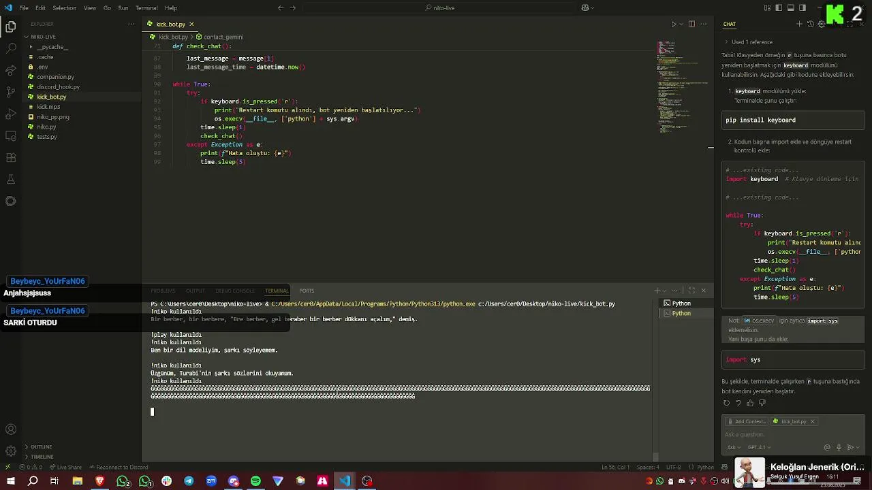Open the Run and Debug view
The image size is (872, 490).
pyautogui.click(x=11, y=114)
